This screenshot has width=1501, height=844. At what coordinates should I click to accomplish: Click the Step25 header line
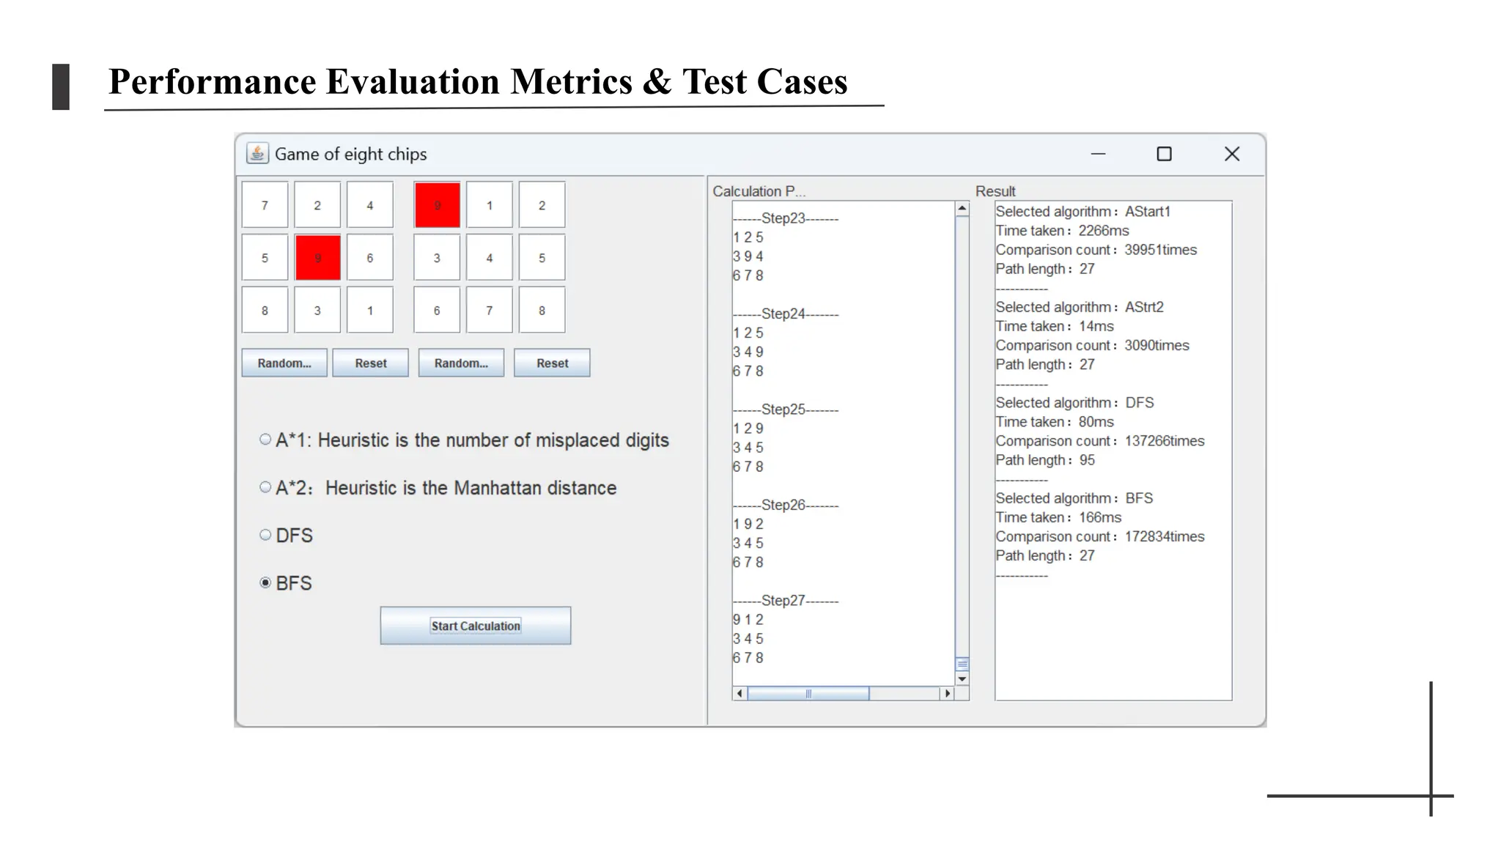point(786,410)
